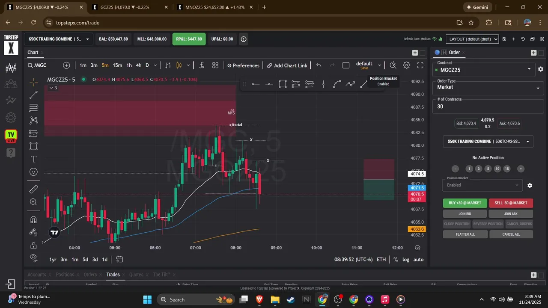
Task: Select the candlestick chart type icon
Action: 179,65
